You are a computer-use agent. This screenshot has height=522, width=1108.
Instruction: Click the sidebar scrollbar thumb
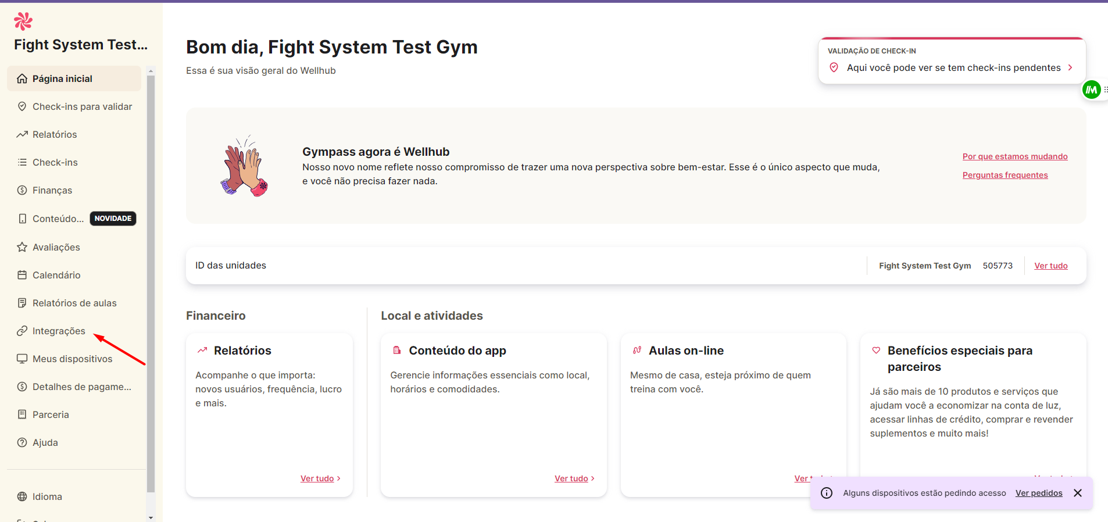tap(151, 284)
